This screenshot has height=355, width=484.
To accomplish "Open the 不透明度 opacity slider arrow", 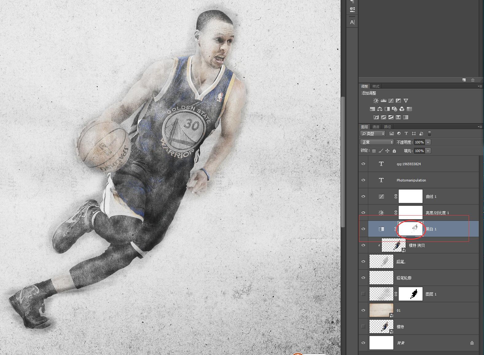I will 428,142.
